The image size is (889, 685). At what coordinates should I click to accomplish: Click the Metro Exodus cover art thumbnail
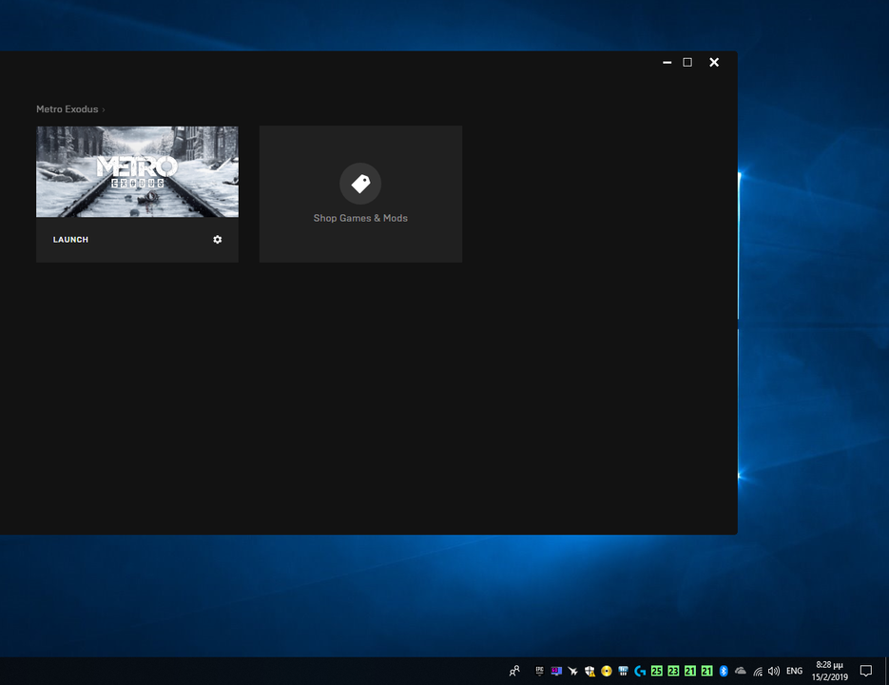tap(137, 171)
